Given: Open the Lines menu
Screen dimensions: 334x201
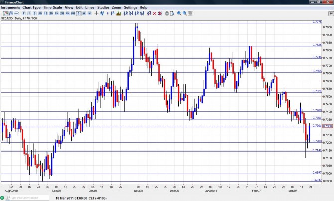Looking at the screenshot, I should coord(90,7).
